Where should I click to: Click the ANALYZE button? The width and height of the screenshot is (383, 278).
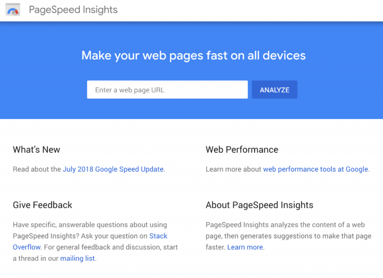point(274,90)
